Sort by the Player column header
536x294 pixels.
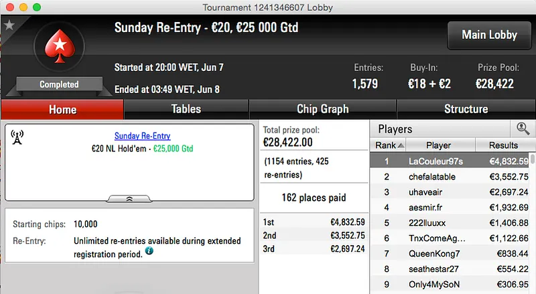(x=439, y=145)
